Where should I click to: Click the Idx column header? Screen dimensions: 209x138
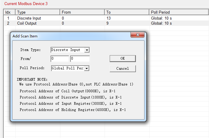(x=9, y=12)
